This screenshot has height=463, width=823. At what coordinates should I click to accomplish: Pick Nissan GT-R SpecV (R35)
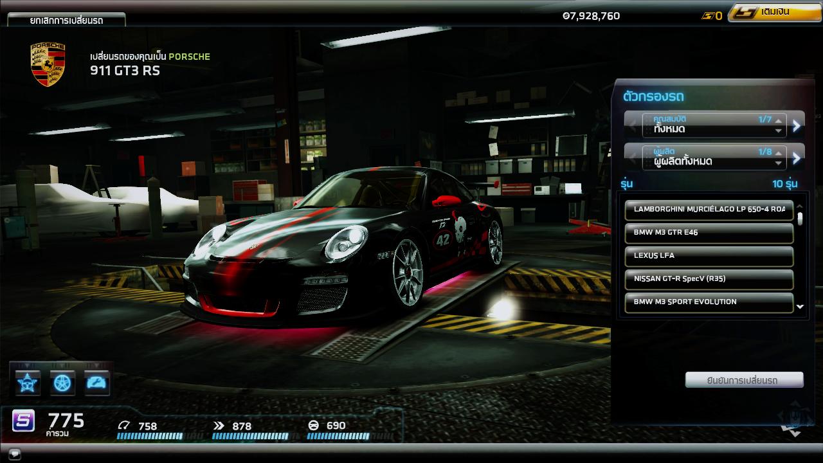pos(709,279)
